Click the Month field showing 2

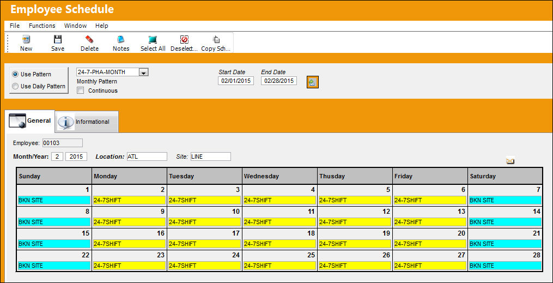[57, 156]
